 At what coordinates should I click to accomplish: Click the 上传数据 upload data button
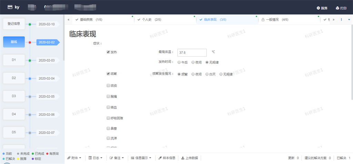(x=190, y=158)
